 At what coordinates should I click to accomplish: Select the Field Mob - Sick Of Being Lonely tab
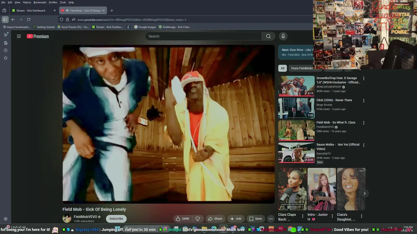tap(86, 10)
